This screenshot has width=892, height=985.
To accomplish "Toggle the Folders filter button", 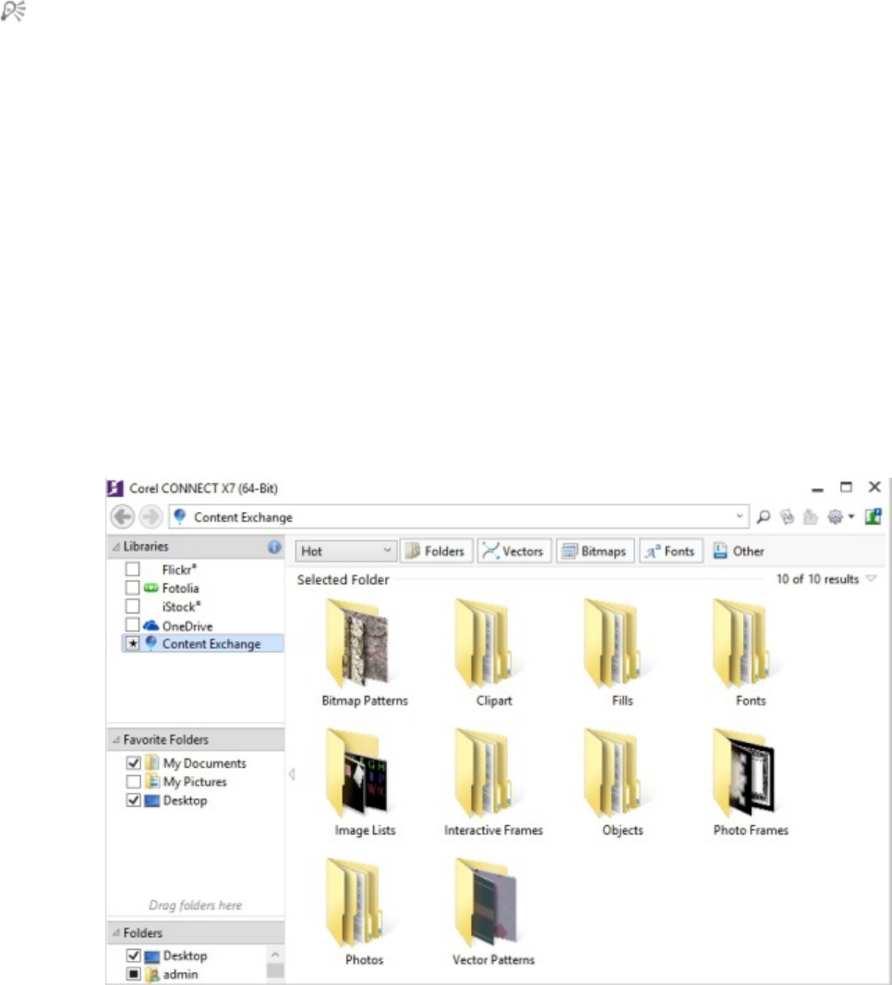I will pos(436,551).
